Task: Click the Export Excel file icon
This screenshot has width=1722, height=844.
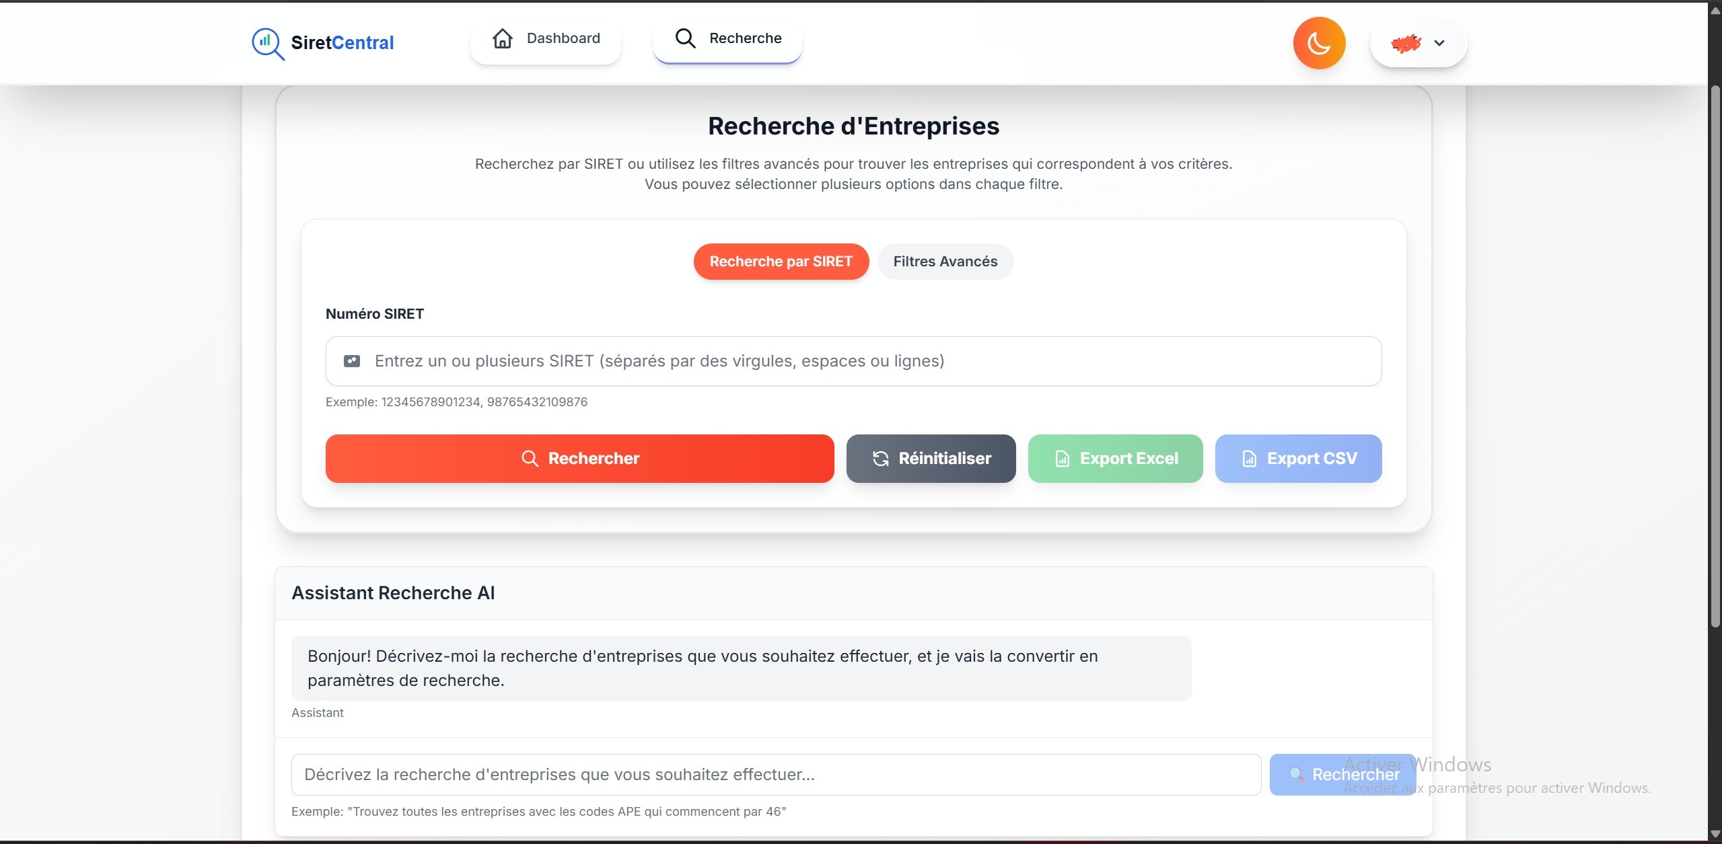Action: click(1062, 459)
